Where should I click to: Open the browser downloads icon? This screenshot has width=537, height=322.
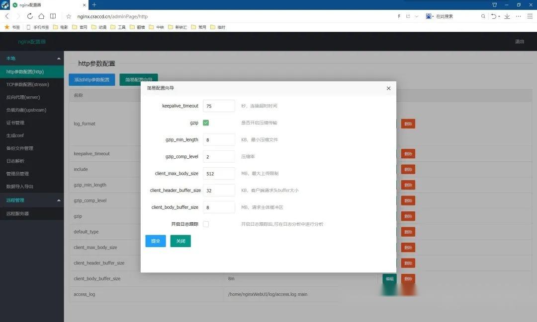pyautogui.click(x=507, y=16)
